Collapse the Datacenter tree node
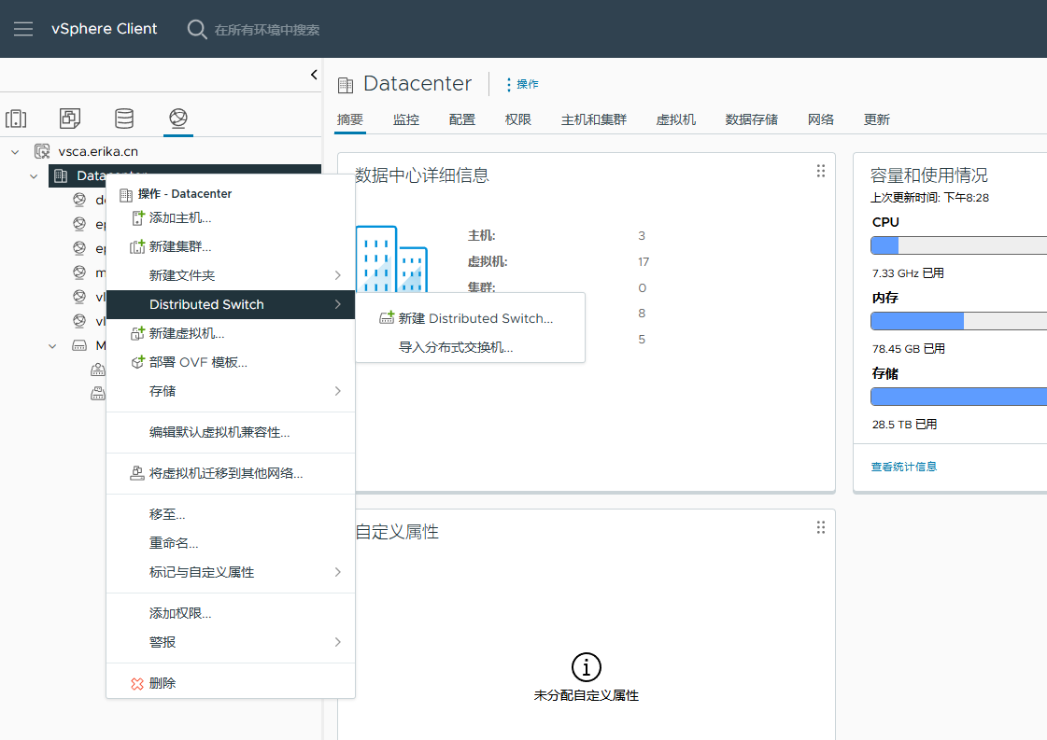 coord(34,176)
